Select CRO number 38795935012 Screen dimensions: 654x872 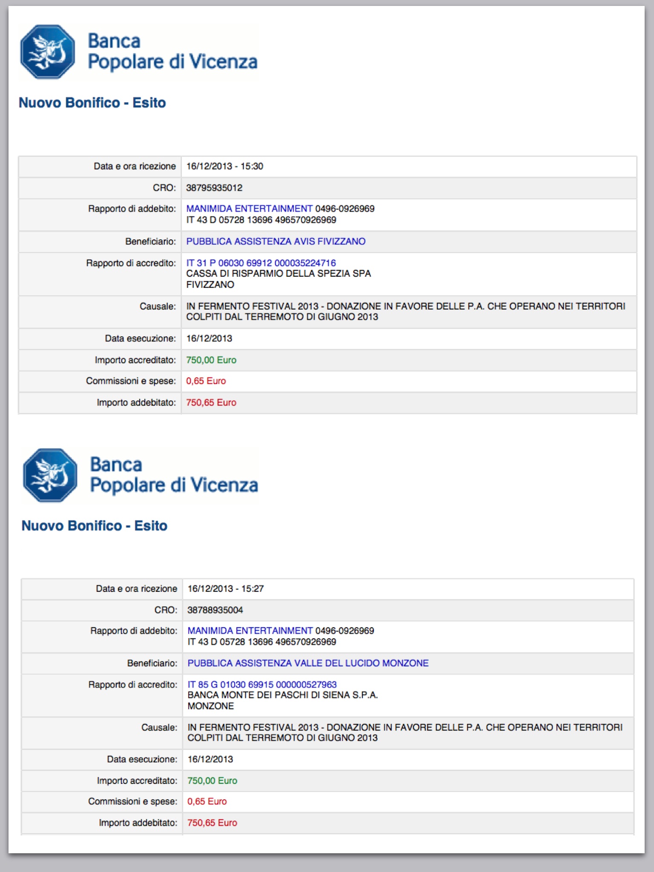(x=214, y=188)
